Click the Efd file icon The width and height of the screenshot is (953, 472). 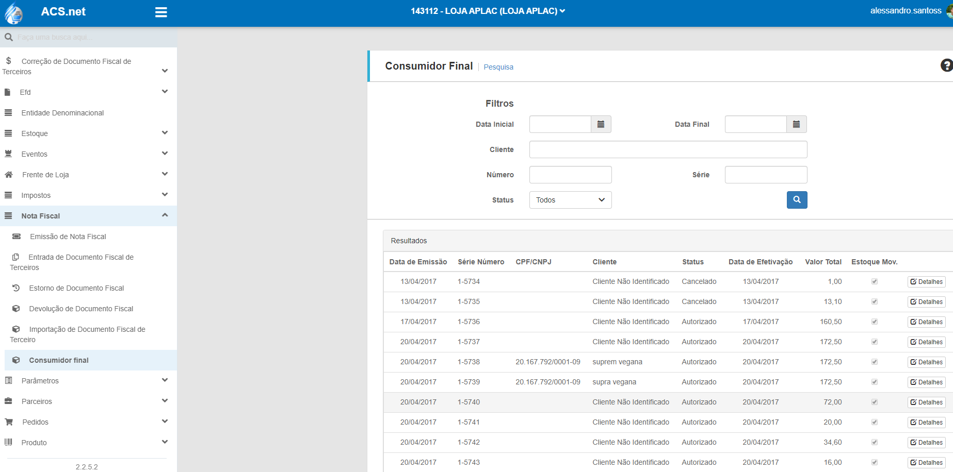7,92
